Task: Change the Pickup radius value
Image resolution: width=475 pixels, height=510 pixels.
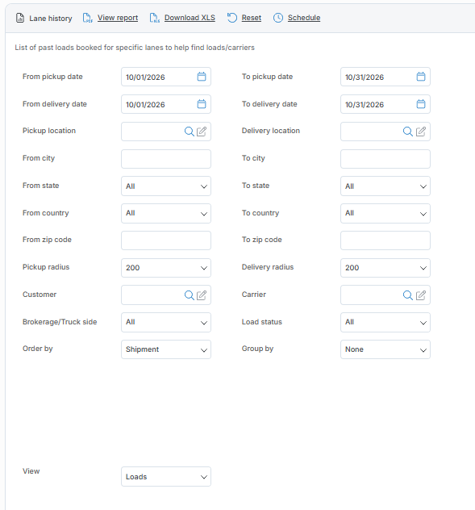Action: click(166, 268)
